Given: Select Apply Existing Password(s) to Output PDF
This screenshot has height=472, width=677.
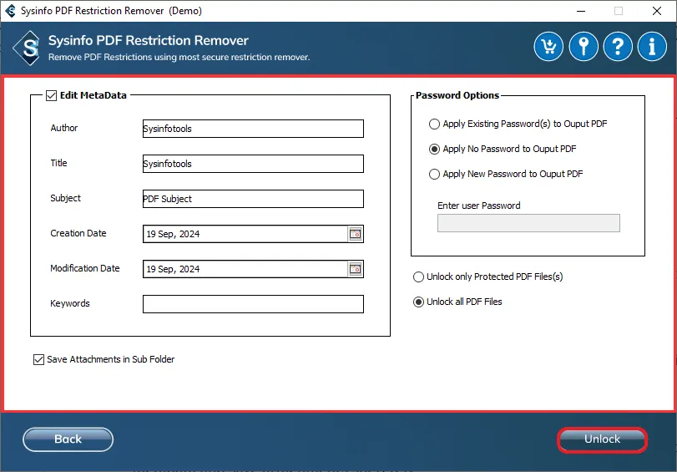Looking at the screenshot, I should [x=434, y=124].
